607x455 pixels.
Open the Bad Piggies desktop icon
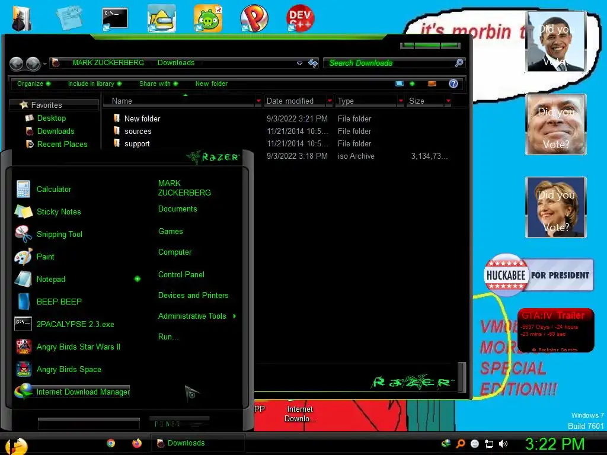pos(208,18)
